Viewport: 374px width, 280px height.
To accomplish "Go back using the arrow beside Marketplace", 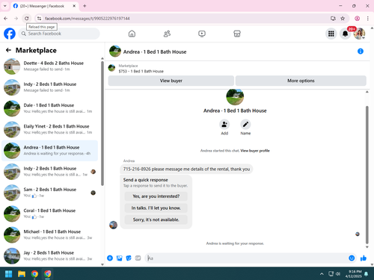I will tap(8, 50).
